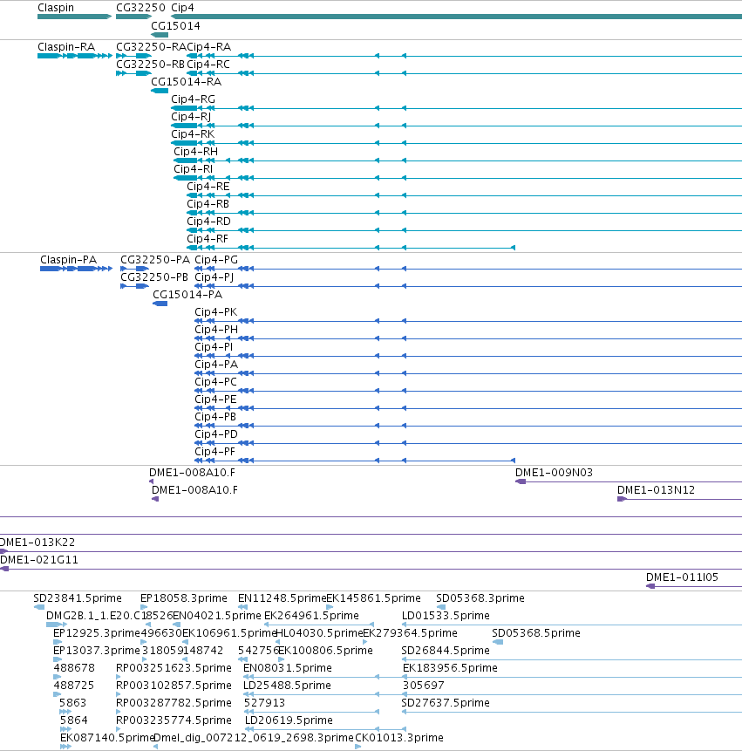Click the Cip4-RD transcript label
This screenshot has width=742, height=751.
click(208, 222)
